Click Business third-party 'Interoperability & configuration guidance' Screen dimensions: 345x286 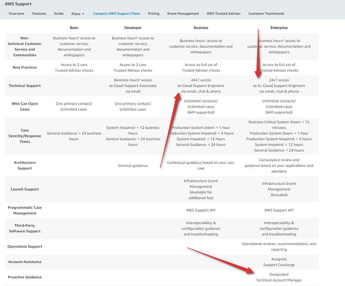click(201, 228)
